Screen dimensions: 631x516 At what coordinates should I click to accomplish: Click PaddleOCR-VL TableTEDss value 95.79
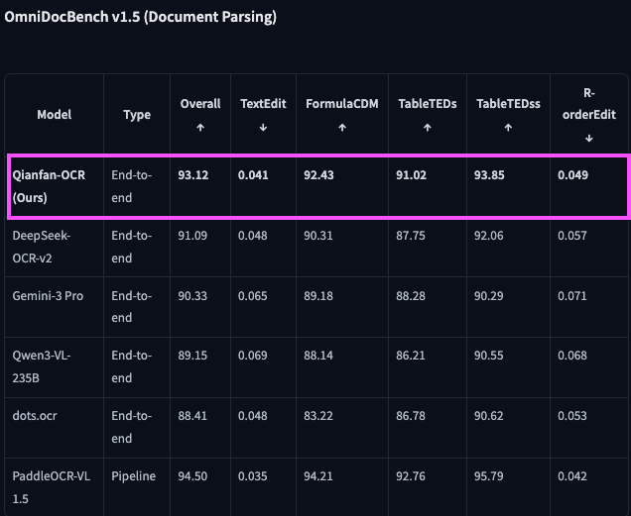coord(488,476)
